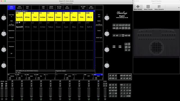This screenshot has height=101, width=180.
Task: Click encoder wheel C on left side
Action: click(x=4, y=50)
